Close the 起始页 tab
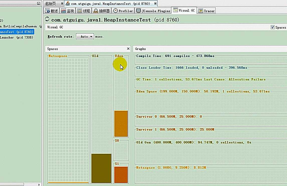The image size is (287, 186). coord(62,4)
